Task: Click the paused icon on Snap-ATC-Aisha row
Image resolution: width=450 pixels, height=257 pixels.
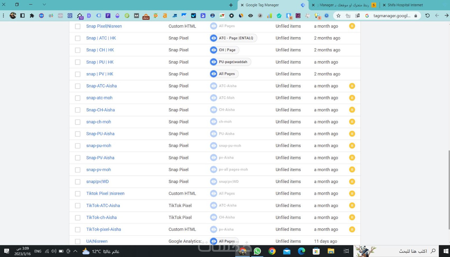Action: point(352,86)
